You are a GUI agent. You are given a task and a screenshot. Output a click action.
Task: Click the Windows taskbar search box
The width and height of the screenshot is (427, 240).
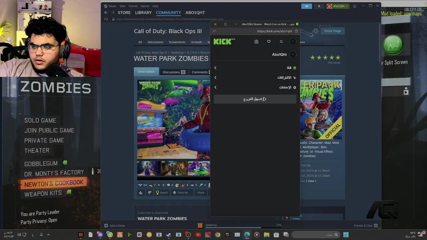tap(316, 235)
